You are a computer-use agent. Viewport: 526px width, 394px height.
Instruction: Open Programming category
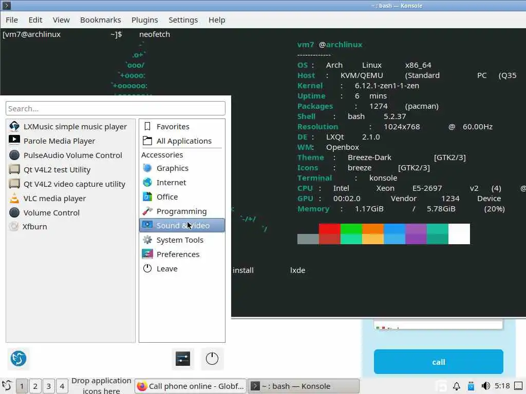[182, 211]
